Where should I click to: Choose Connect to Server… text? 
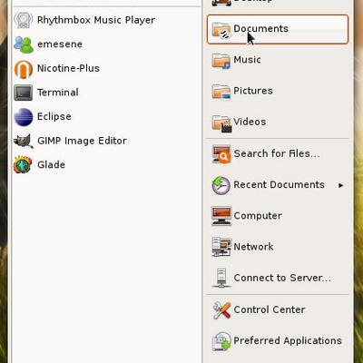click(x=282, y=278)
